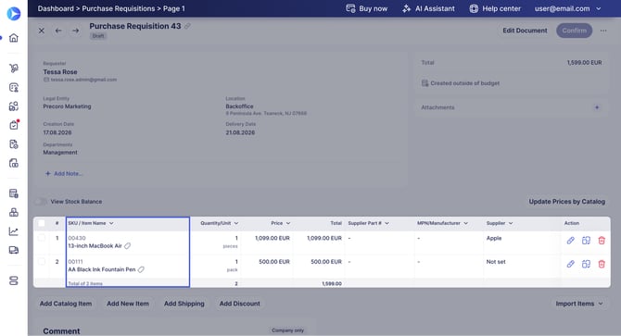Click the Precoro logo icon

(14, 14)
